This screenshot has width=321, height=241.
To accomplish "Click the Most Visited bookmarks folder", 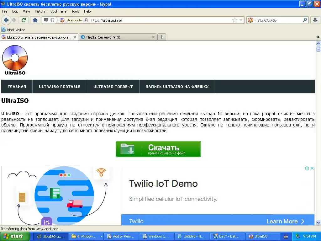I will click(13, 30).
